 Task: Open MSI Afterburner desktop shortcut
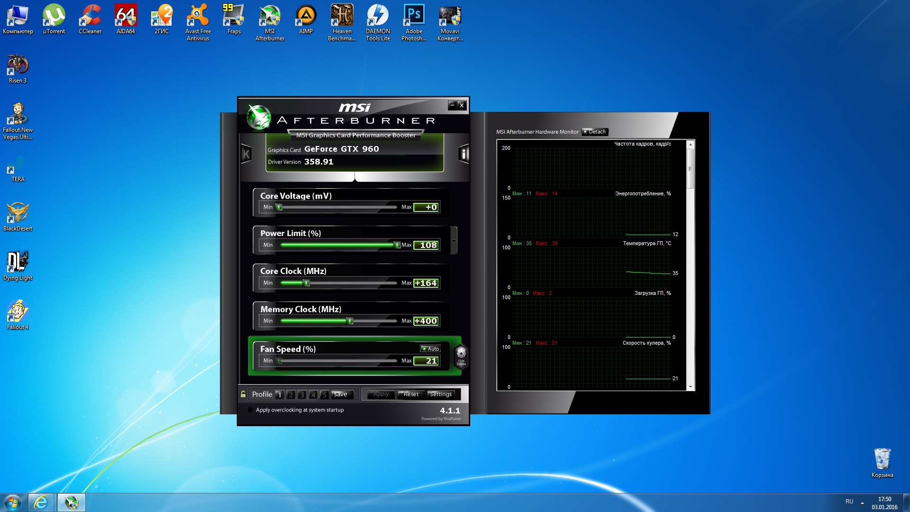click(x=270, y=22)
